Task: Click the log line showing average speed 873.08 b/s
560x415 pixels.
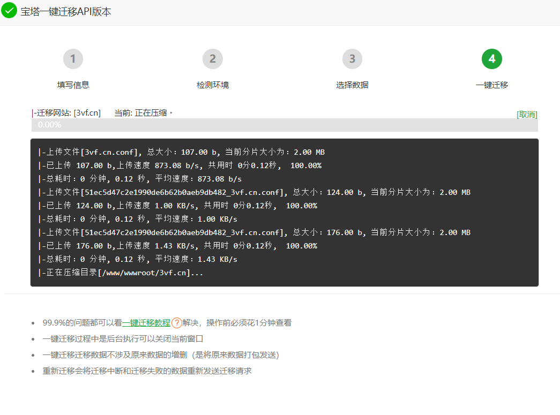Action: click(139, 179)
